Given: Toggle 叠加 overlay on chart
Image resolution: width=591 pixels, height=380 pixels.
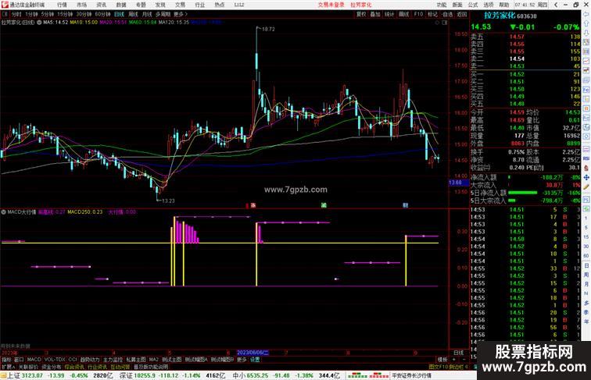Looking at the screenshot, I should pos(375,14).
